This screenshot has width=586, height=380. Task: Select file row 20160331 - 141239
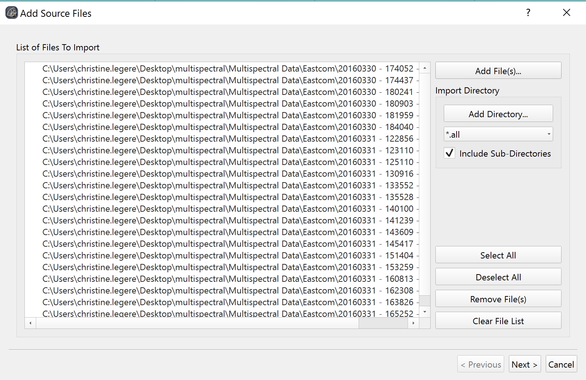click(x=222, y=220)
